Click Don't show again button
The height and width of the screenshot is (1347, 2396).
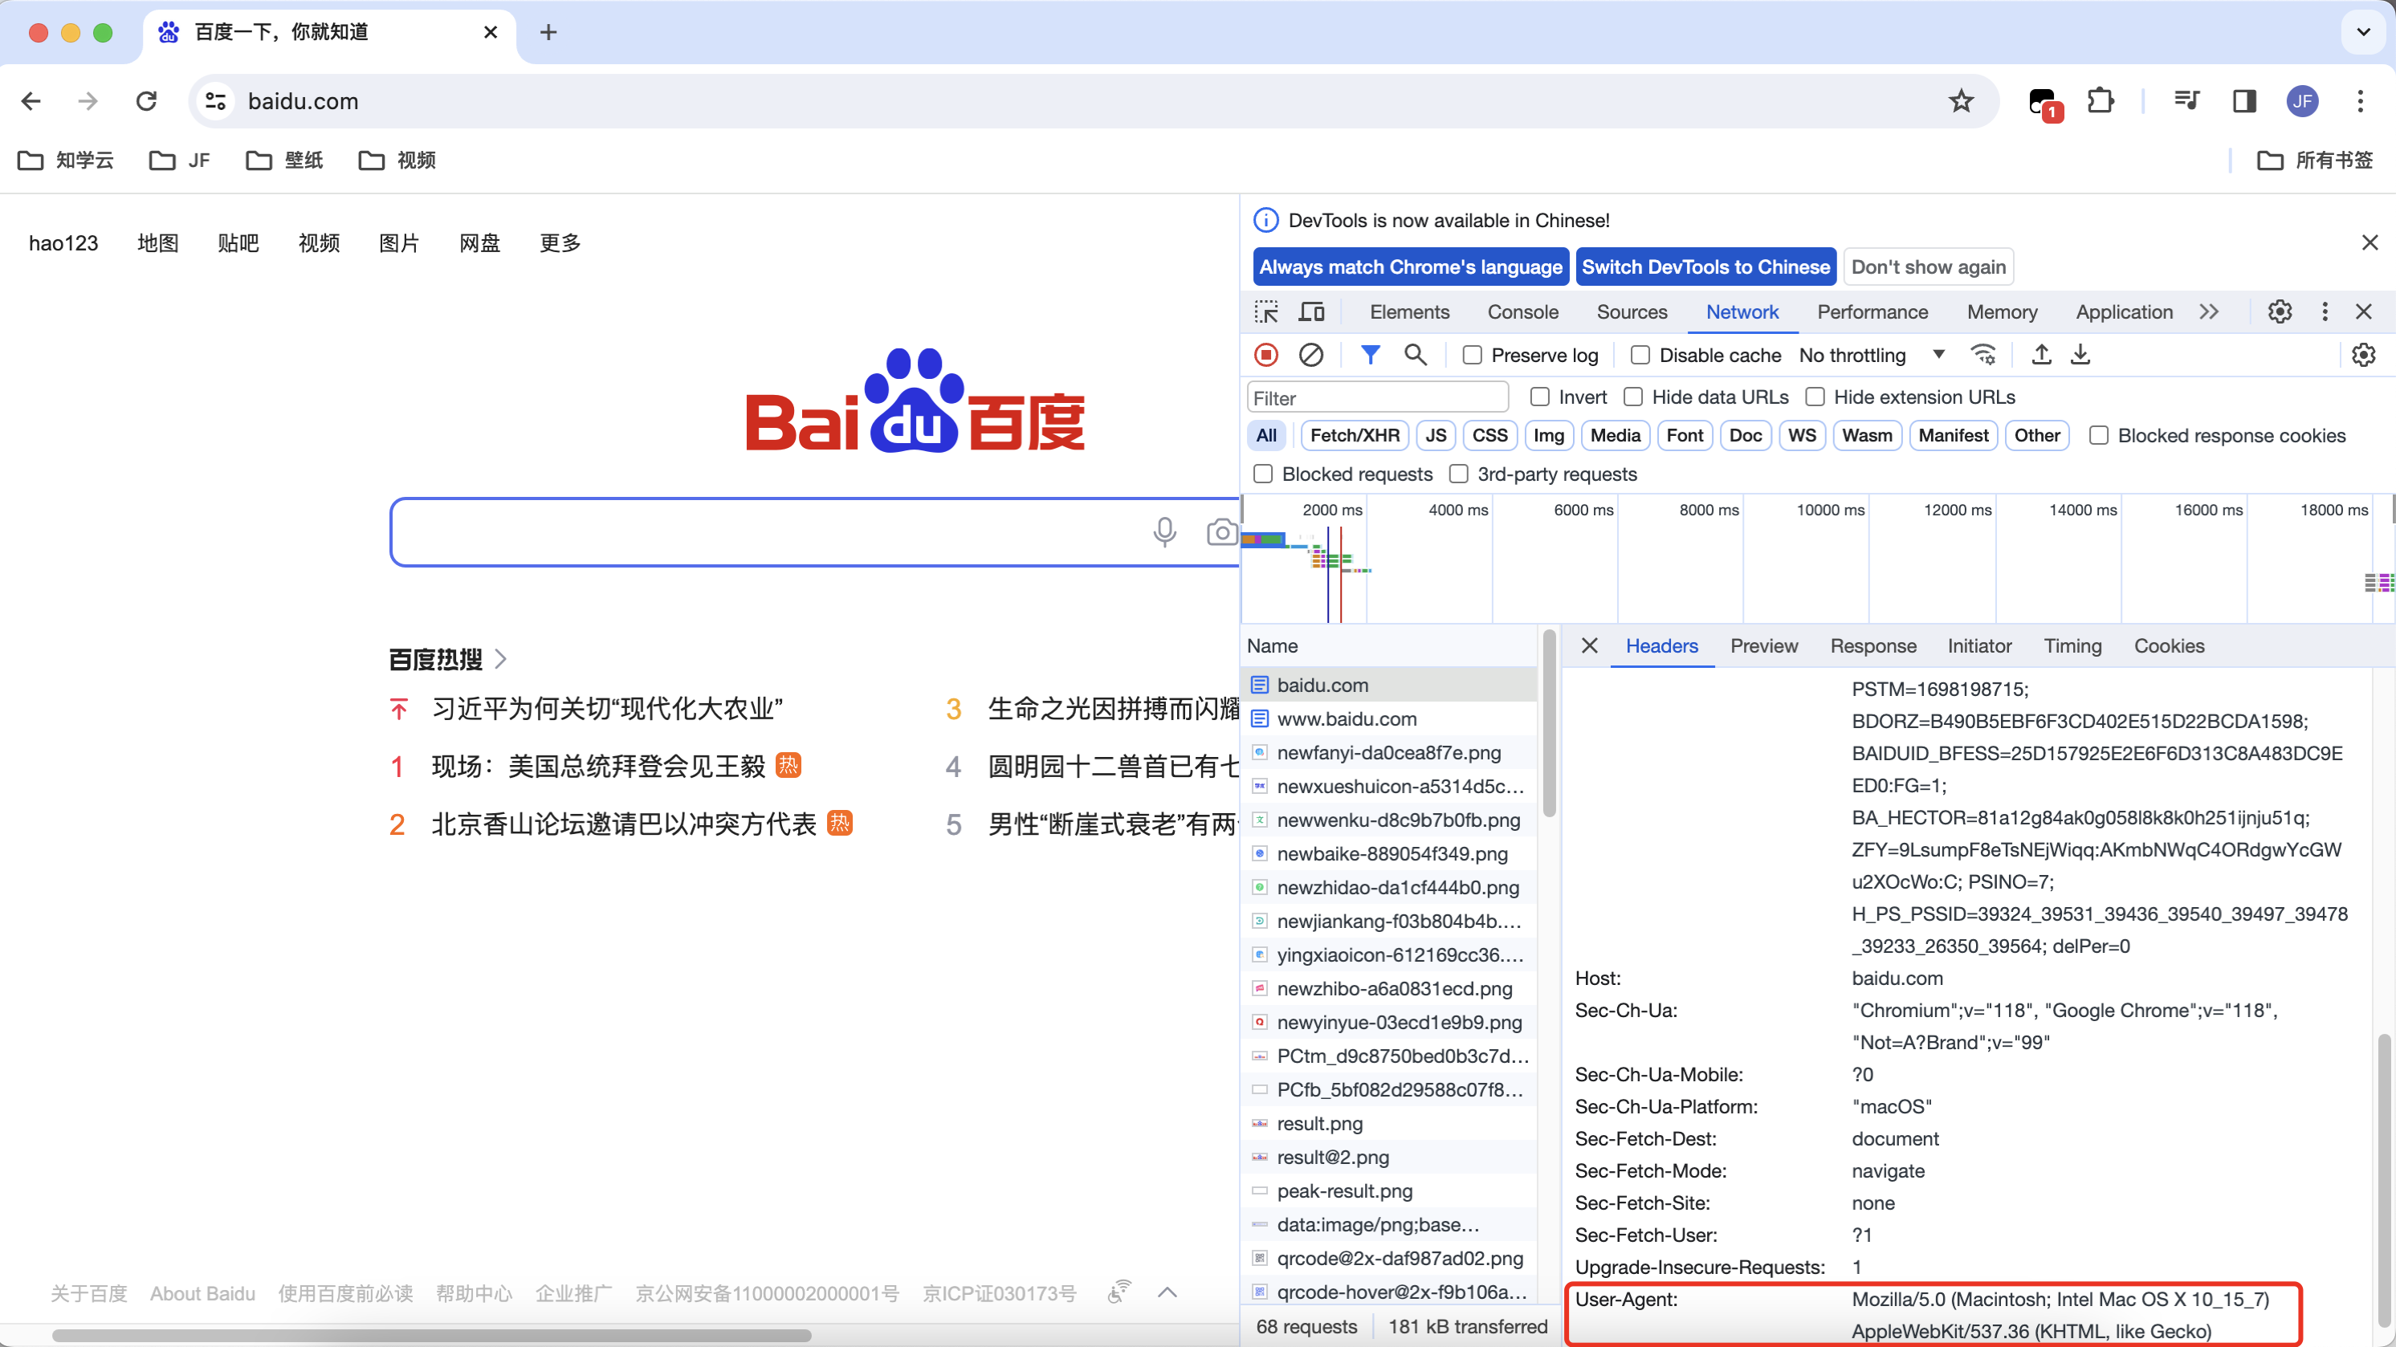(x=1928, y=267)
